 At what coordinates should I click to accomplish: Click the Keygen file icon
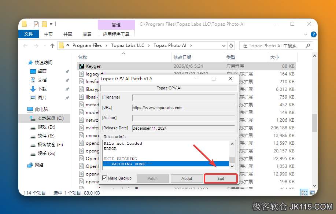(x=81, y=66)
